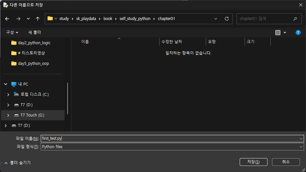Go up one folder level
This screenshot has height=172, width=306.
(x=38, y=19)
